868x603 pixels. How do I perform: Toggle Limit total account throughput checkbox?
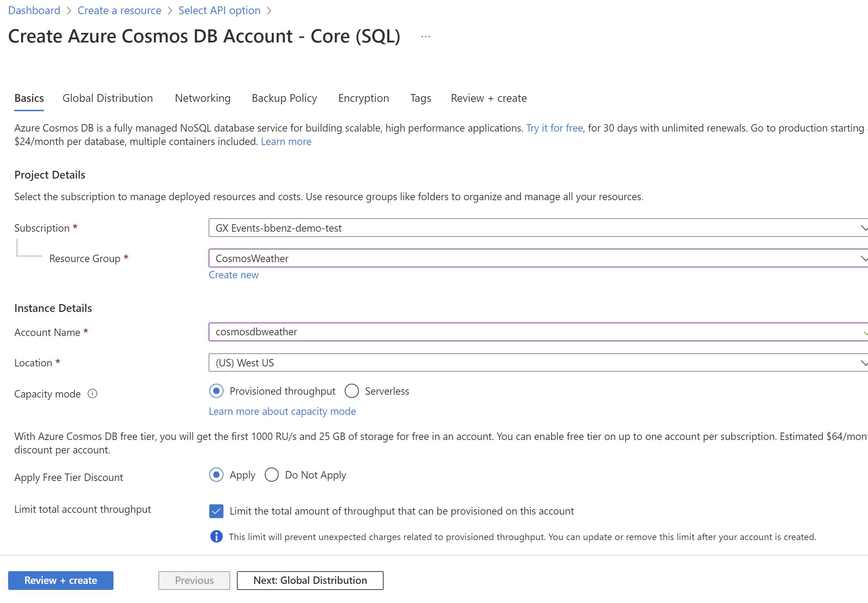pyautogui.click(x=216, y=511)
